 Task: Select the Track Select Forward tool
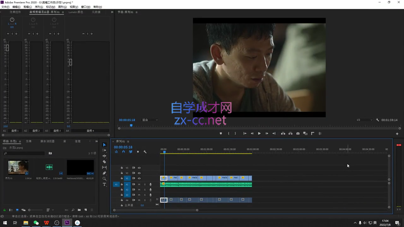(104, 150)
